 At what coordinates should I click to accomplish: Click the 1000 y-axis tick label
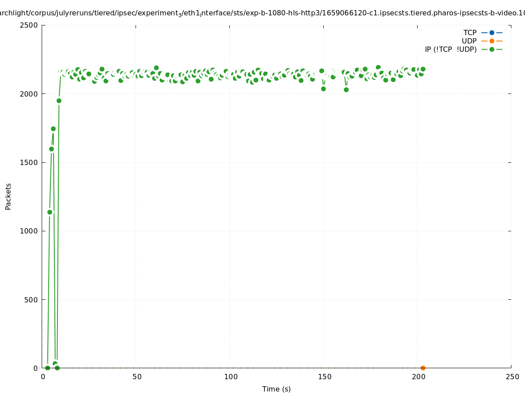click(29, 231)
